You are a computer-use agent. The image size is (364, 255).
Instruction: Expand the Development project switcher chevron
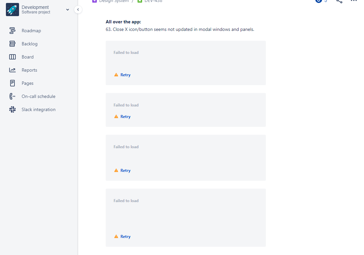tap(68, 10)
